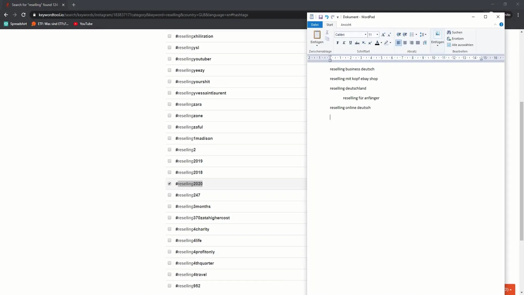
Task: Expand the Einfügen paste options arrow
Action: click(317, 45)
